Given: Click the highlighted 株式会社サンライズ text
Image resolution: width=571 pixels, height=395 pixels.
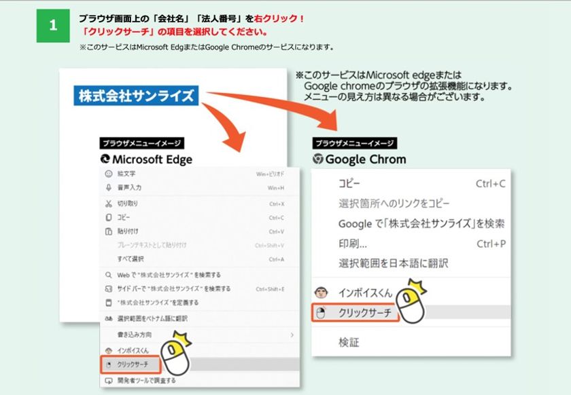Looking at the screenshot, I should pos(136,96).
